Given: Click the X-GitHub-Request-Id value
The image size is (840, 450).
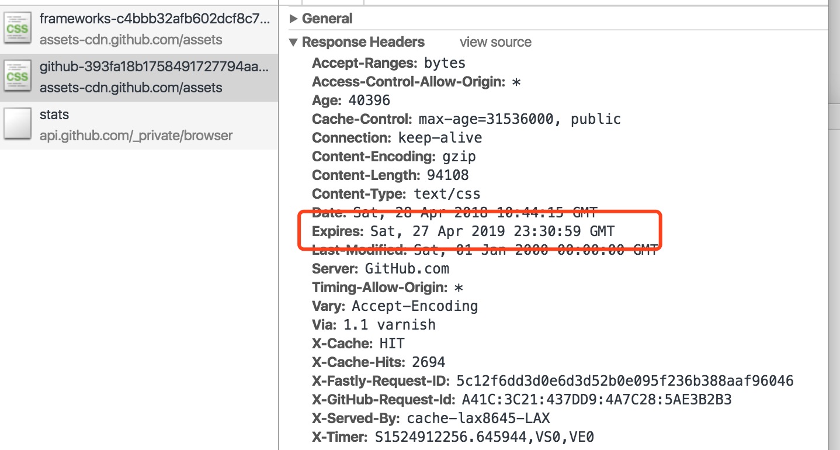Looking at the screenshot, I should (x=596, y=400).
